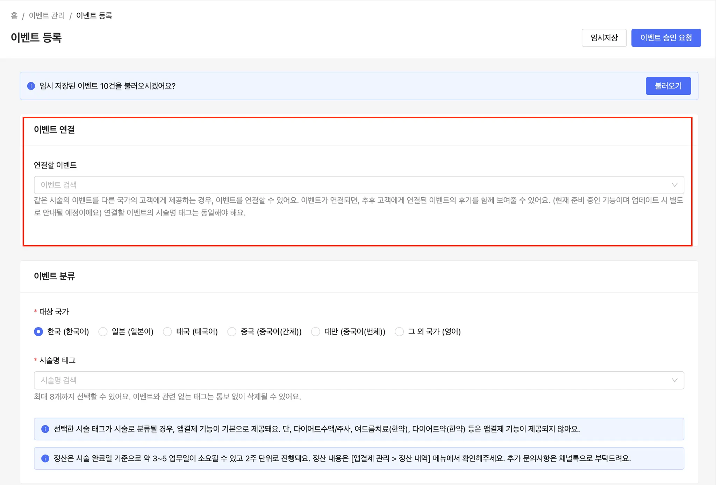Viewport: 716px width, 485px height.
Task: Click chevron arrow in 이벤트 검색 field
Action: point(674,185)
